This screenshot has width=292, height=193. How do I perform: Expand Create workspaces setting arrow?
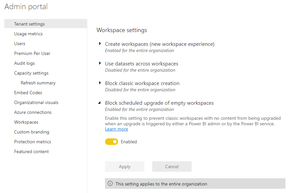click(x=100, y=44)
